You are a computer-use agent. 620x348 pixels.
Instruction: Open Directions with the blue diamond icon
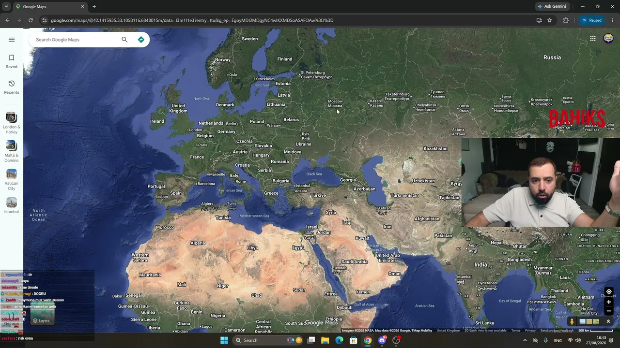click(141, 40)
